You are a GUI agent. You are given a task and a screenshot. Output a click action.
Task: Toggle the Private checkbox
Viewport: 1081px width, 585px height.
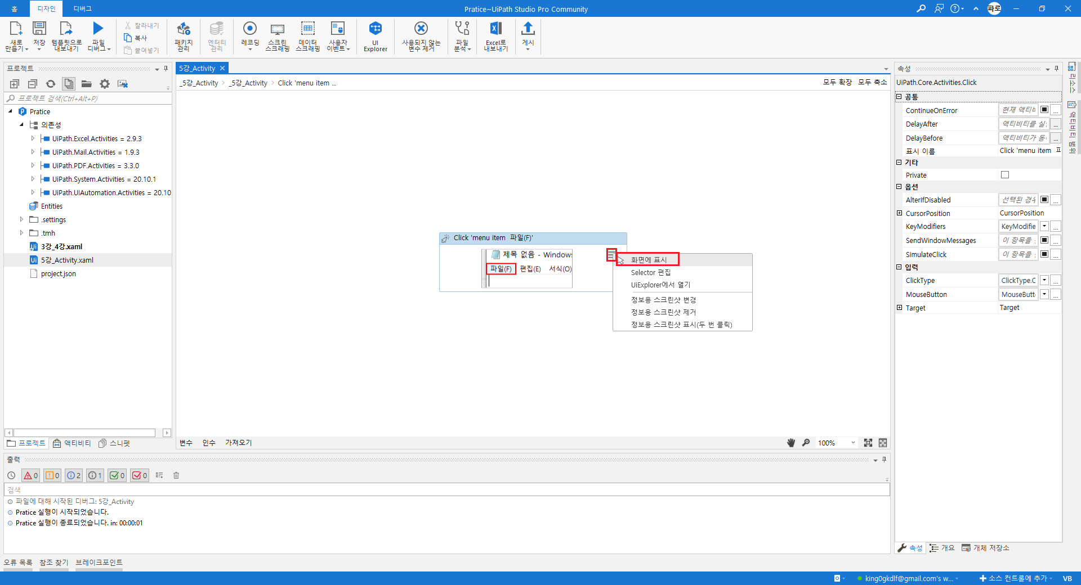pyautogui.click(x=1005, y=175)
